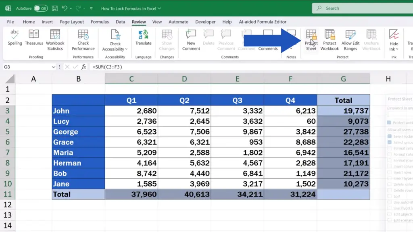Open the Thesaurus tool
413x232 pixels.
[x=34, y=40]
